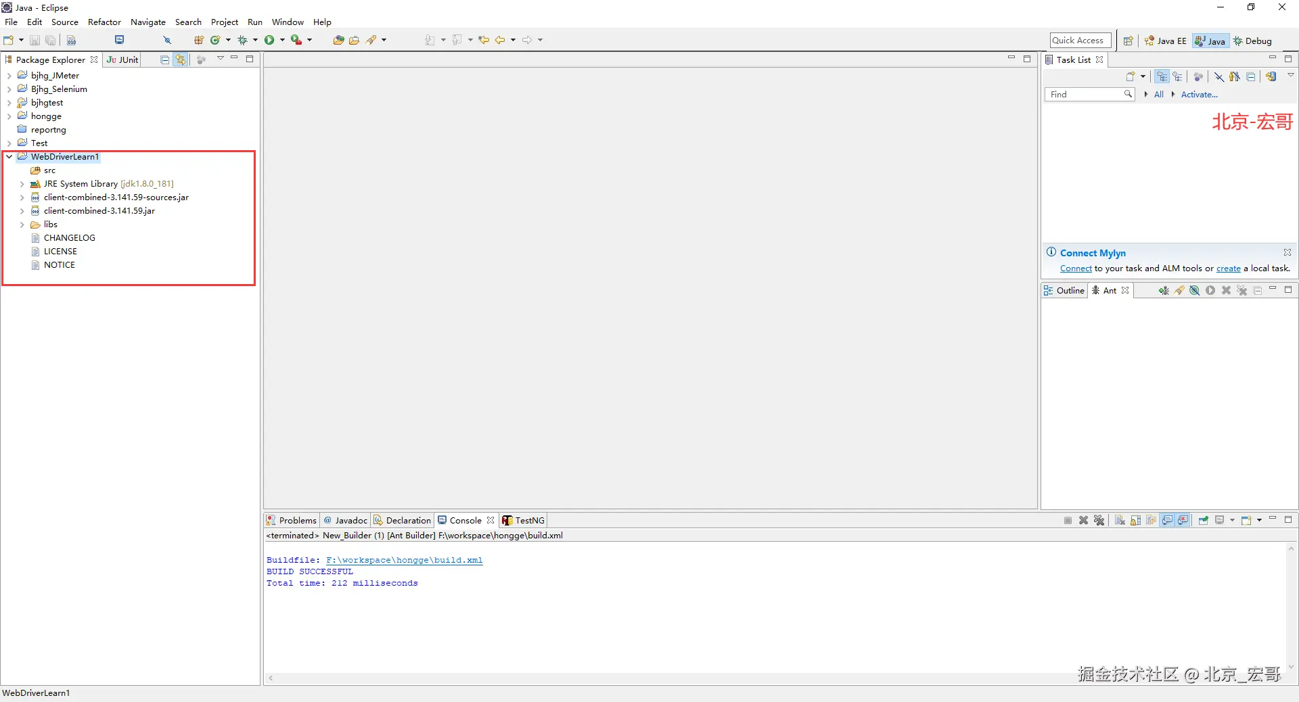Toggle Show Console on Standard Error change

click(1183, 520)
